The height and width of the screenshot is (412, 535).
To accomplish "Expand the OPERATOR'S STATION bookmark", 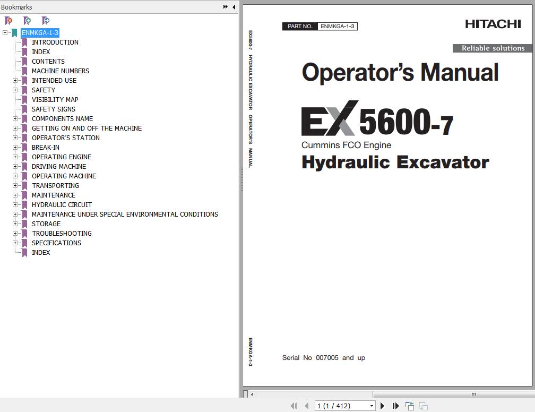I will tap(15, 138).
